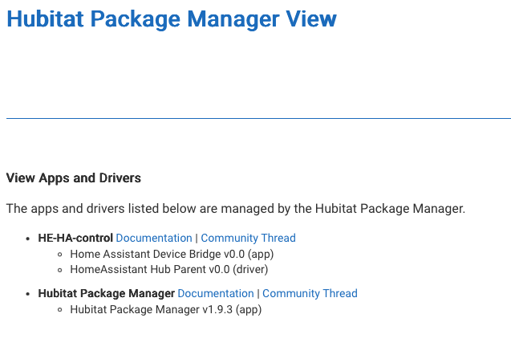Click the bold Hubitat Package Manager package name
This screenshot has width=511, height=355.
click(x=106, y=293)
